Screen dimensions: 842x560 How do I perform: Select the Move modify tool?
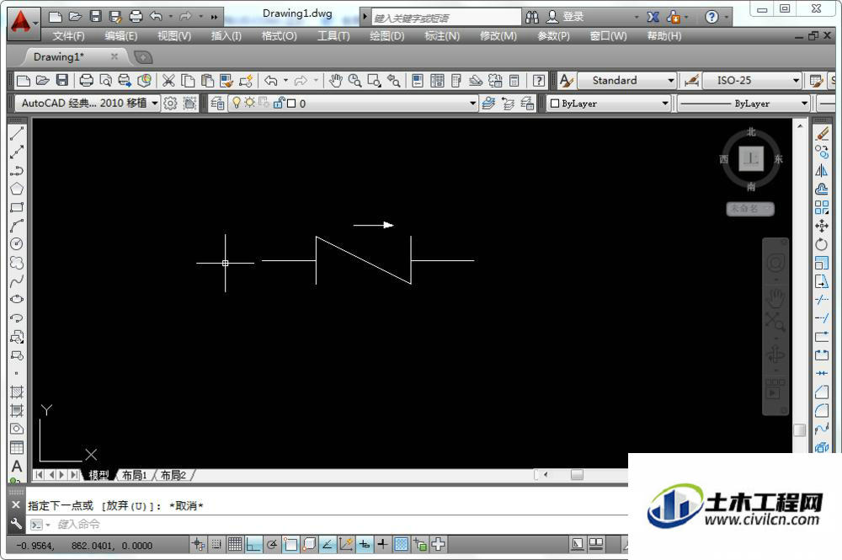(822, 226)
